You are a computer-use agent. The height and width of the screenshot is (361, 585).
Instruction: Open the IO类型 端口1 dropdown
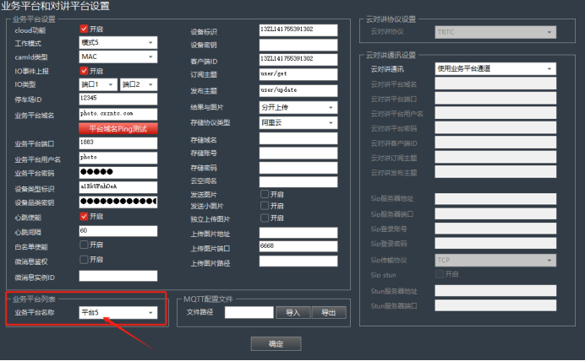click(x=98, y=85)
